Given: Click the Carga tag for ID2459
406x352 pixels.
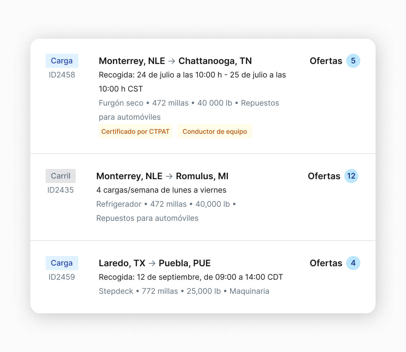Looking at the screenshot, I should (62, 263).
